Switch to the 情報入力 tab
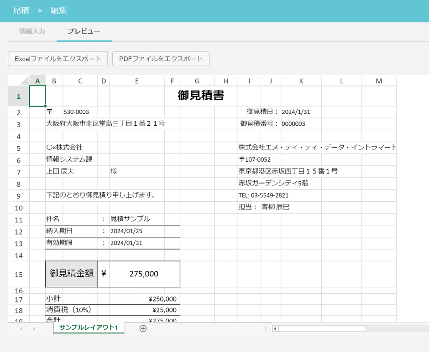429x352 pixels. pyautogui.click(x=32, y=31)
